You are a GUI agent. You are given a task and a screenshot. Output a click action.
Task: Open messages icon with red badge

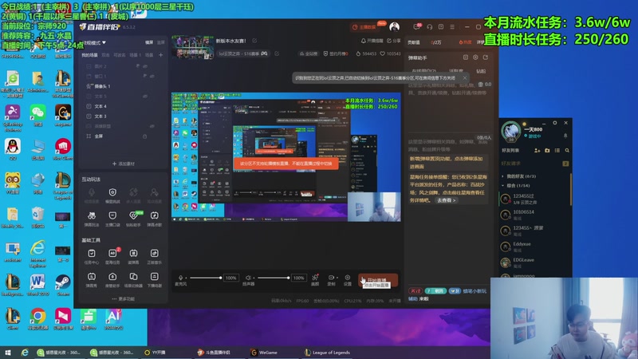416,27
